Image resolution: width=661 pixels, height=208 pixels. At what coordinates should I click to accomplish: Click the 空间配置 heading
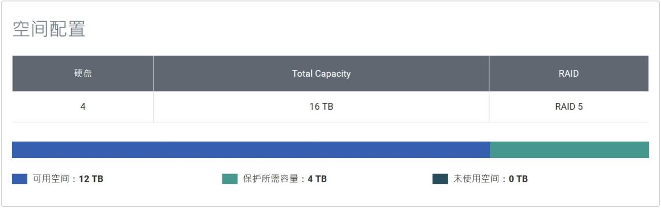(49, 29)
